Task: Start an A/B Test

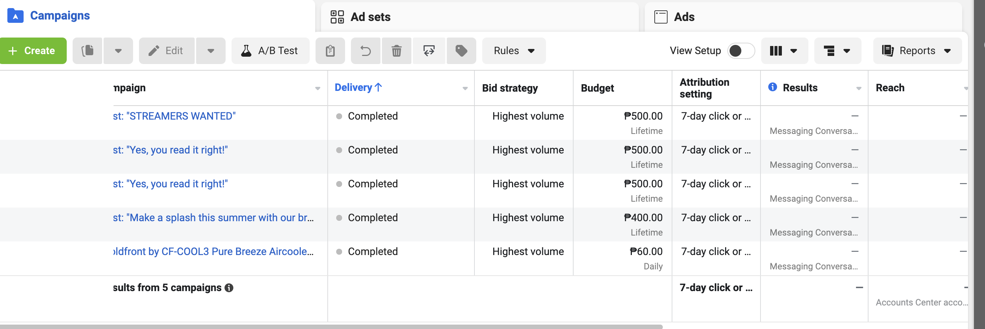Action: 270,51
